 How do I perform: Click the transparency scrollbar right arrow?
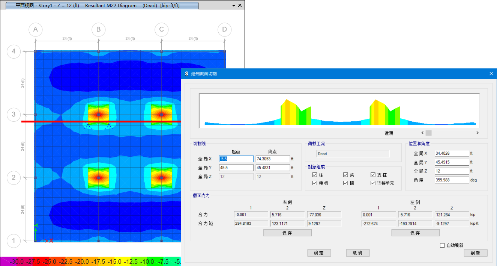[477, 133]
